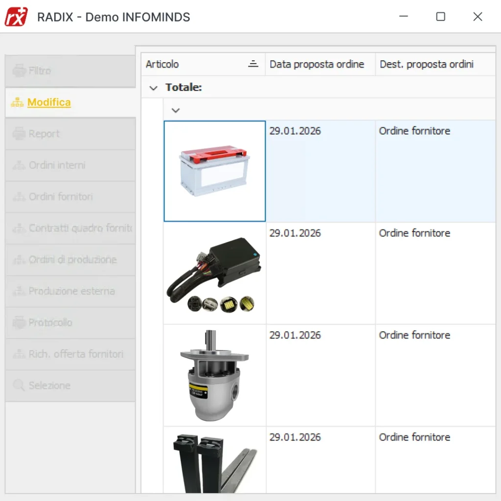Open the Modifica tab

click(49, 103)
